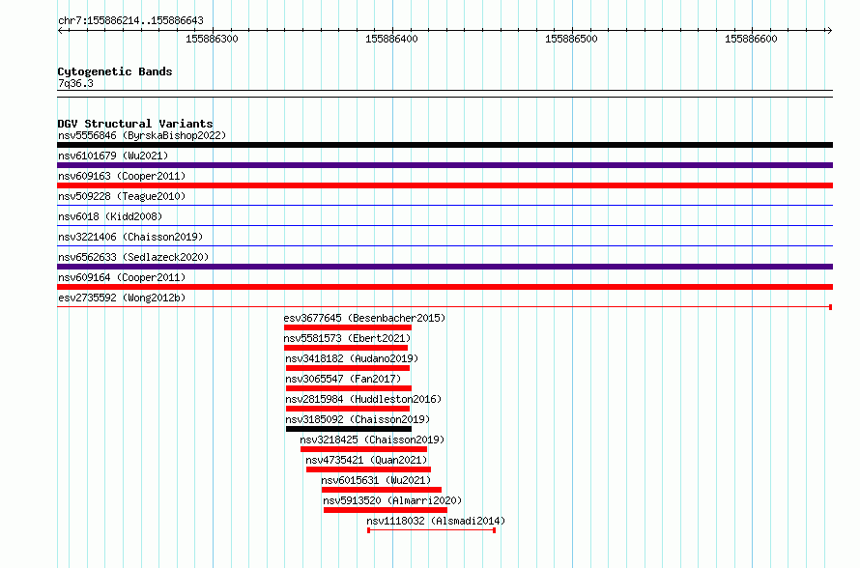
Task: Click the red bar for nsv2815984
Action: point(348,409)
